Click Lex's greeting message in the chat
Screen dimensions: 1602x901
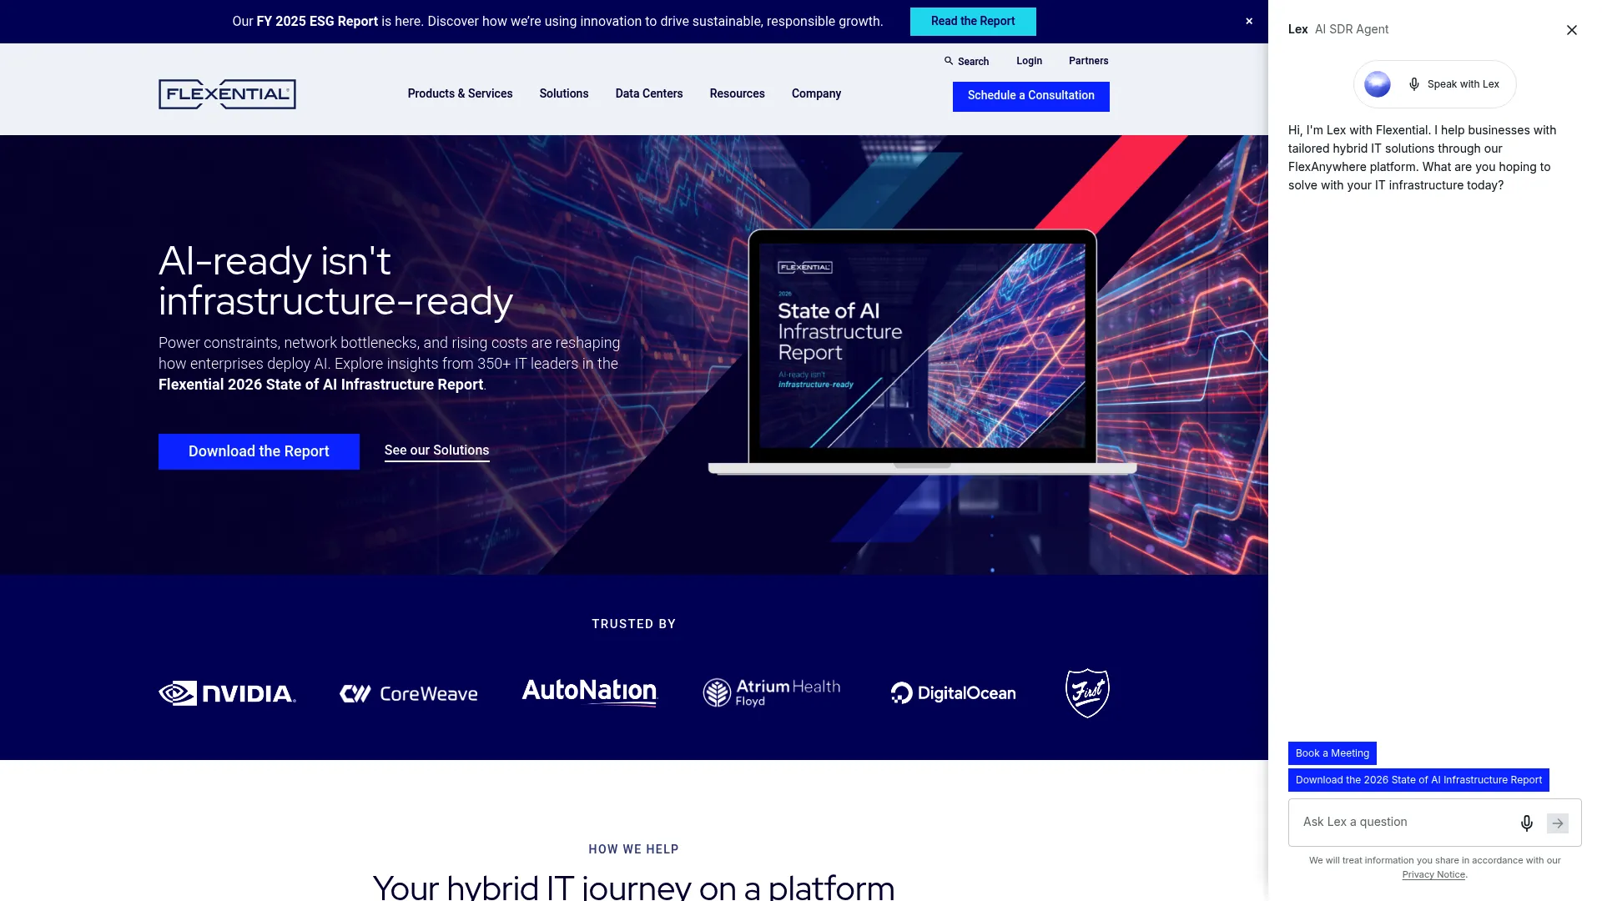click(x=1422, y=158)
